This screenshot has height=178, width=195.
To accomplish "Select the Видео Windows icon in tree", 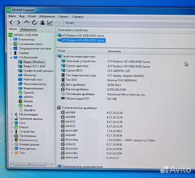I will pyautogui.click(x=20, y=62).
